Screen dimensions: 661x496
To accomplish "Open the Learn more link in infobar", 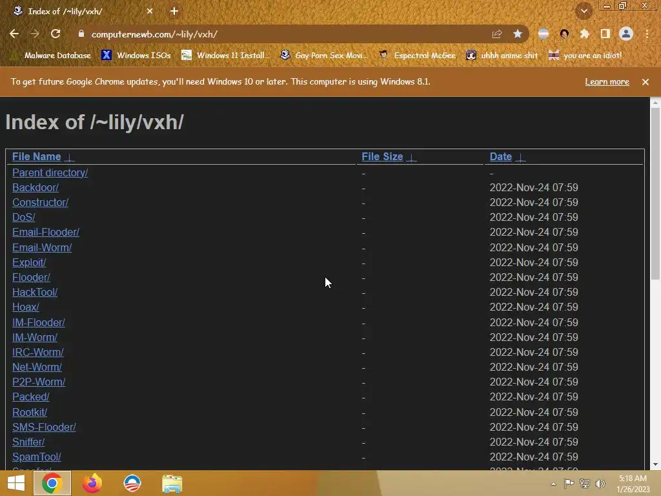I will [607, 82].
